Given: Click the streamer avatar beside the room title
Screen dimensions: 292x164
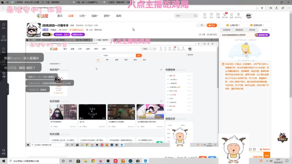Looking at the screenshot, I should pos(34,30).
